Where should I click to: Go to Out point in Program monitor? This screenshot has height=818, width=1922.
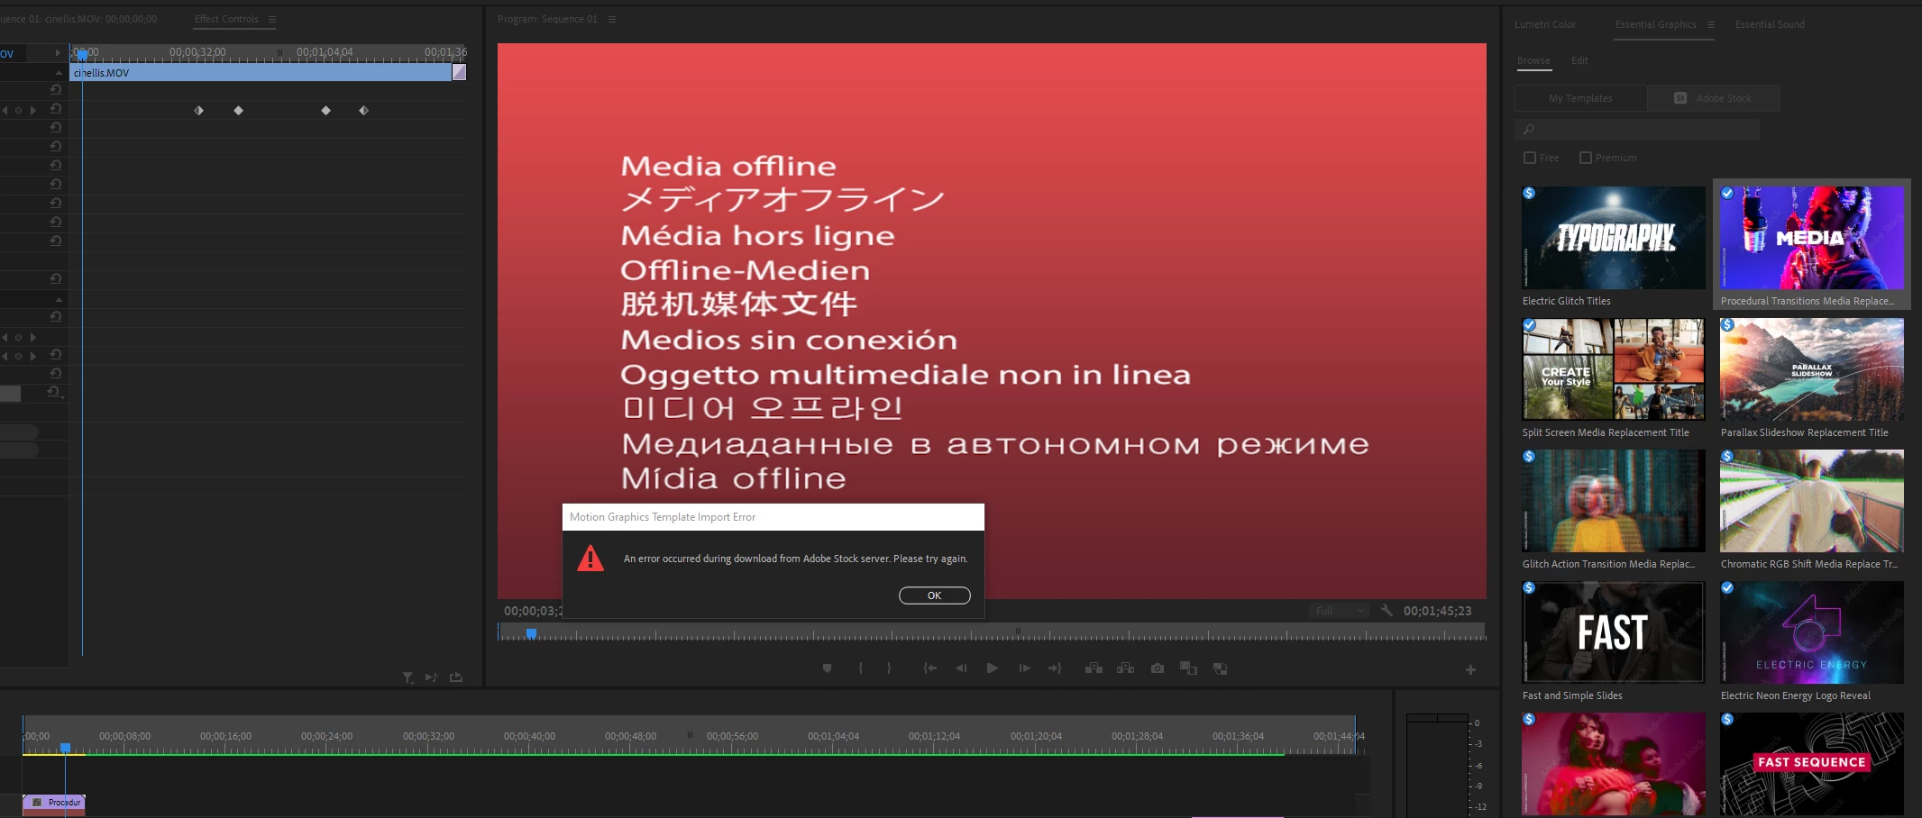click(1055, 668)
